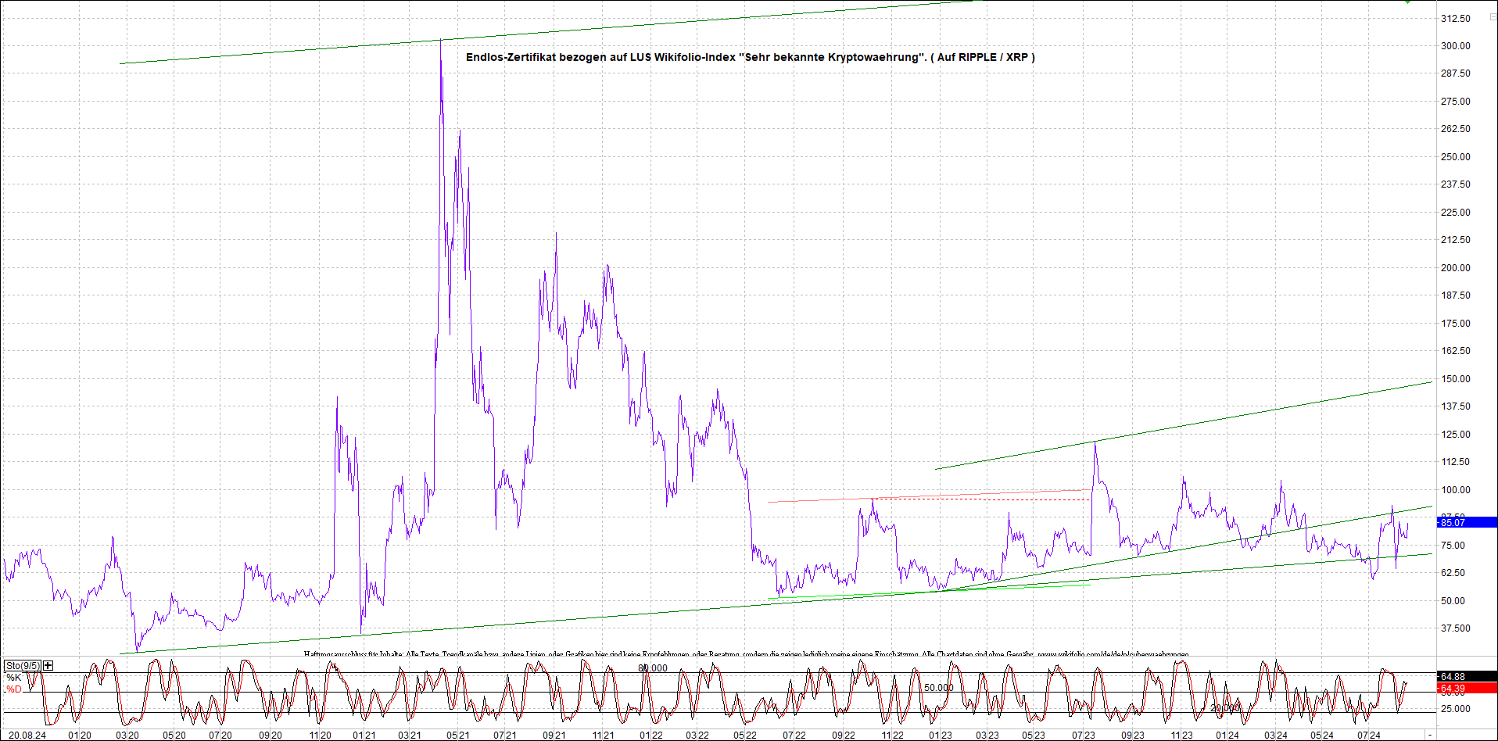The width and height of the screenshot is (1498, 741).
Task: Select the blue 85.07 current price tag
Action: [1468, 522]
